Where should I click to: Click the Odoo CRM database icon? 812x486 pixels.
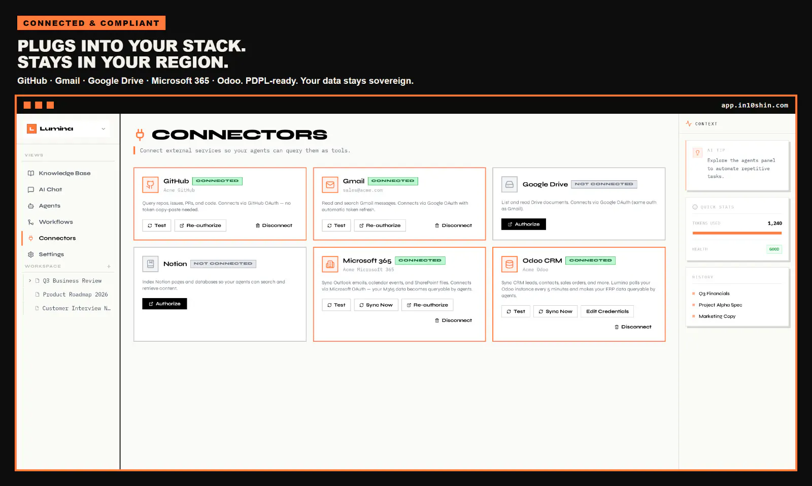click(x=510, y=264)
